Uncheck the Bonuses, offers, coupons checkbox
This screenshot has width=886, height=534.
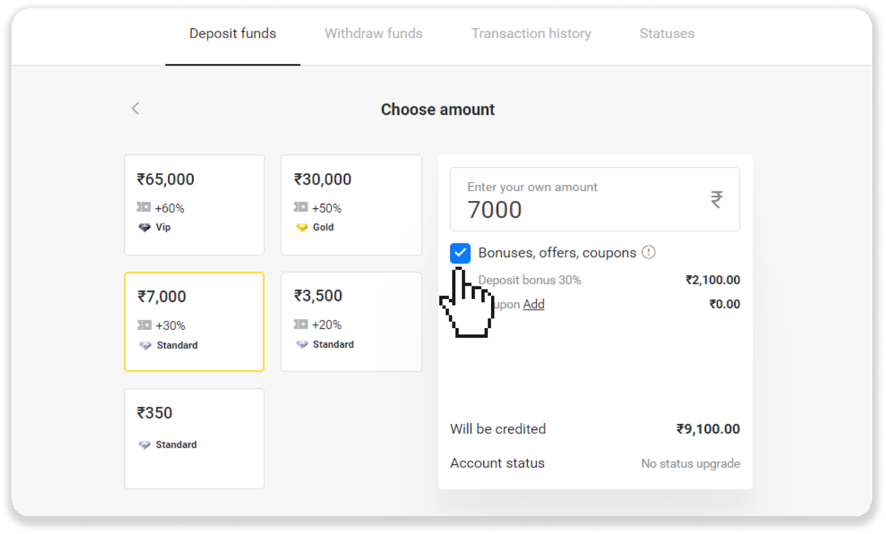(x=460, y=253)
